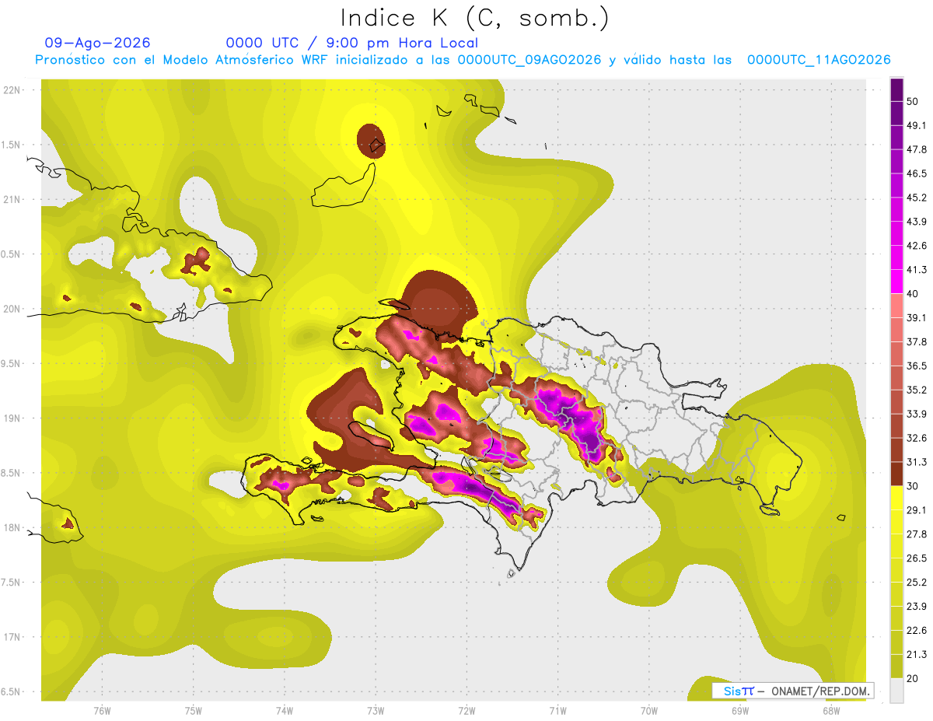
Task: Pick the magenta swatch between 40 and 41.3
Action: pos(896,282)
